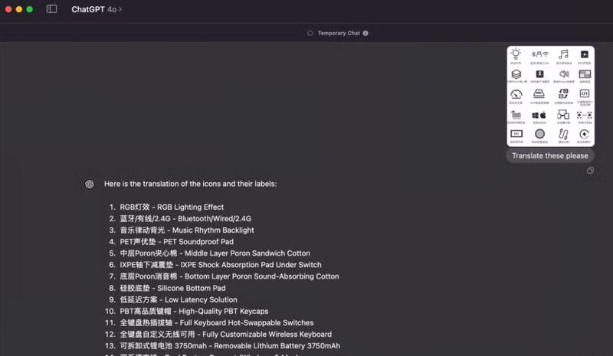The width and height of the screenshot is (613, 356).
Task: Click the green fullscreen window button
Action: [30, 9]
